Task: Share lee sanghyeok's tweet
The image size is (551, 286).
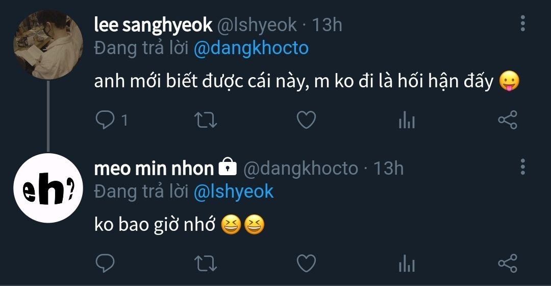Action: pos(507,120)
